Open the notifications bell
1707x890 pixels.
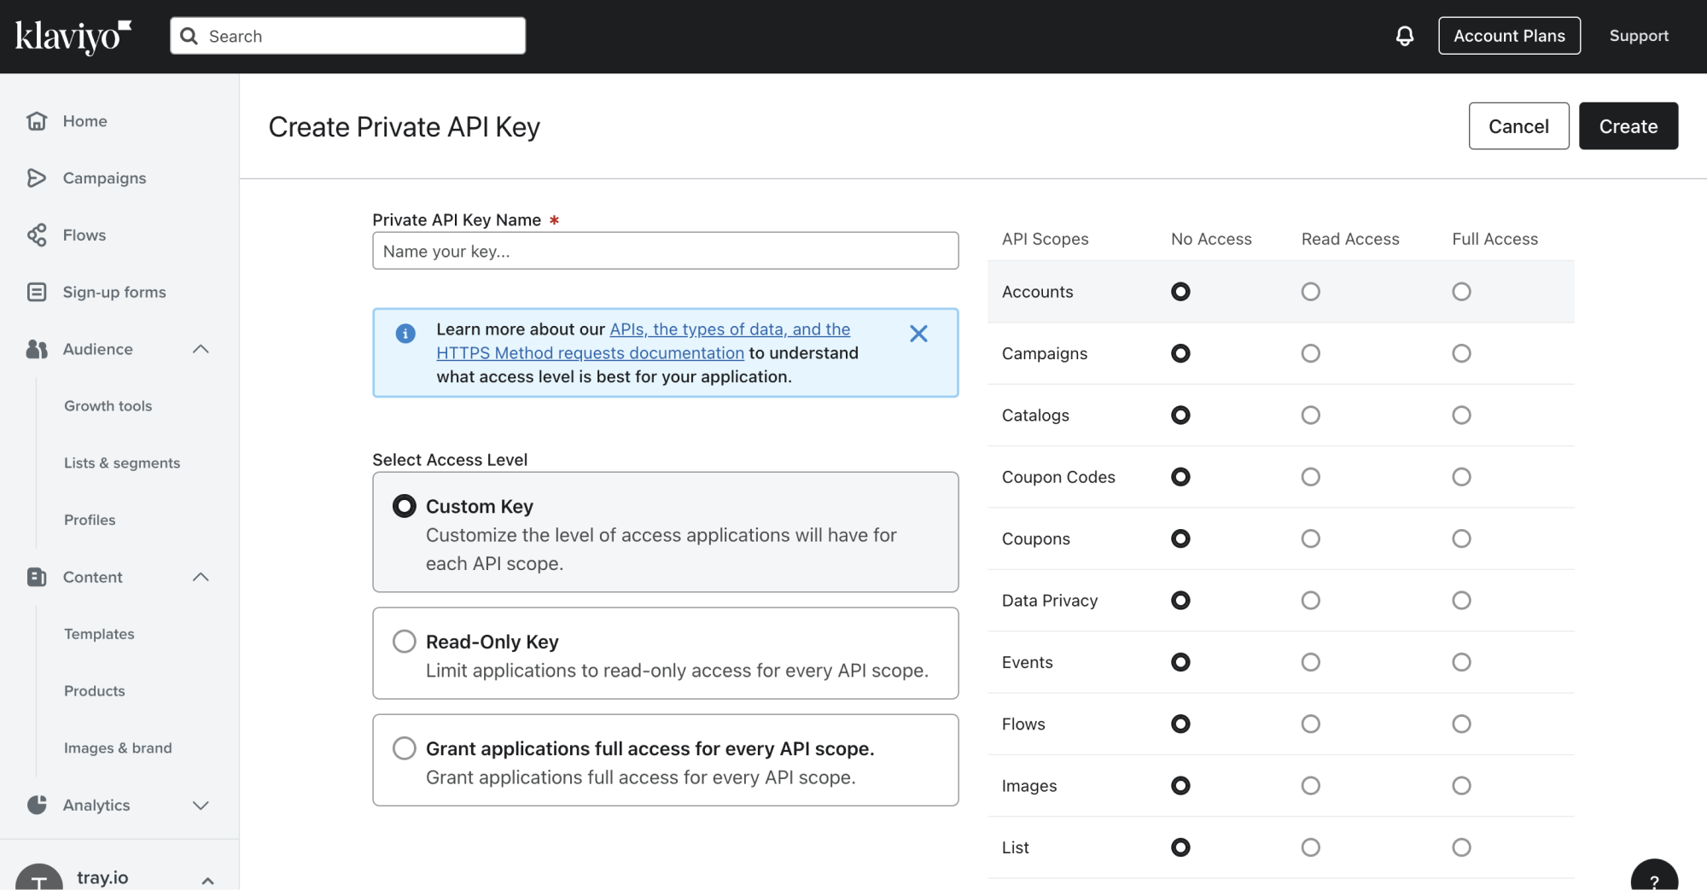pyautogui.click(x=1404, y=36)
